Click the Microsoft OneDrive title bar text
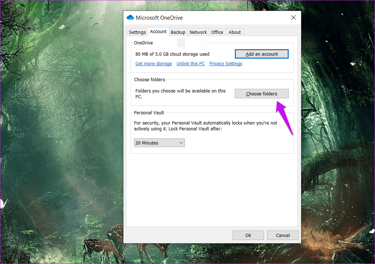Image resolution: width=375 pixels, height=264 pixels. coord(159,18)
